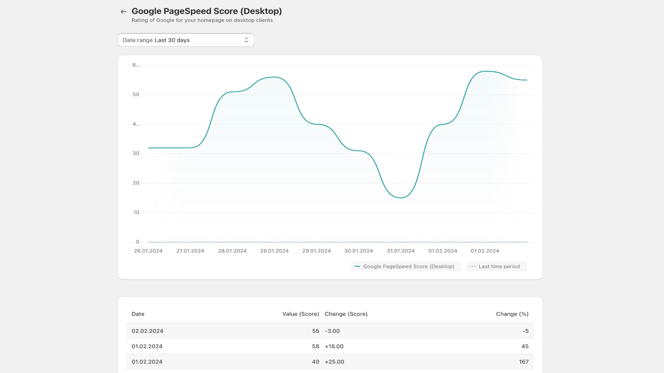This screenshot has width=664, height=373.
Task: Toggle the Google PageSpeed Score (Desktop) legend item
Action: 406,266
